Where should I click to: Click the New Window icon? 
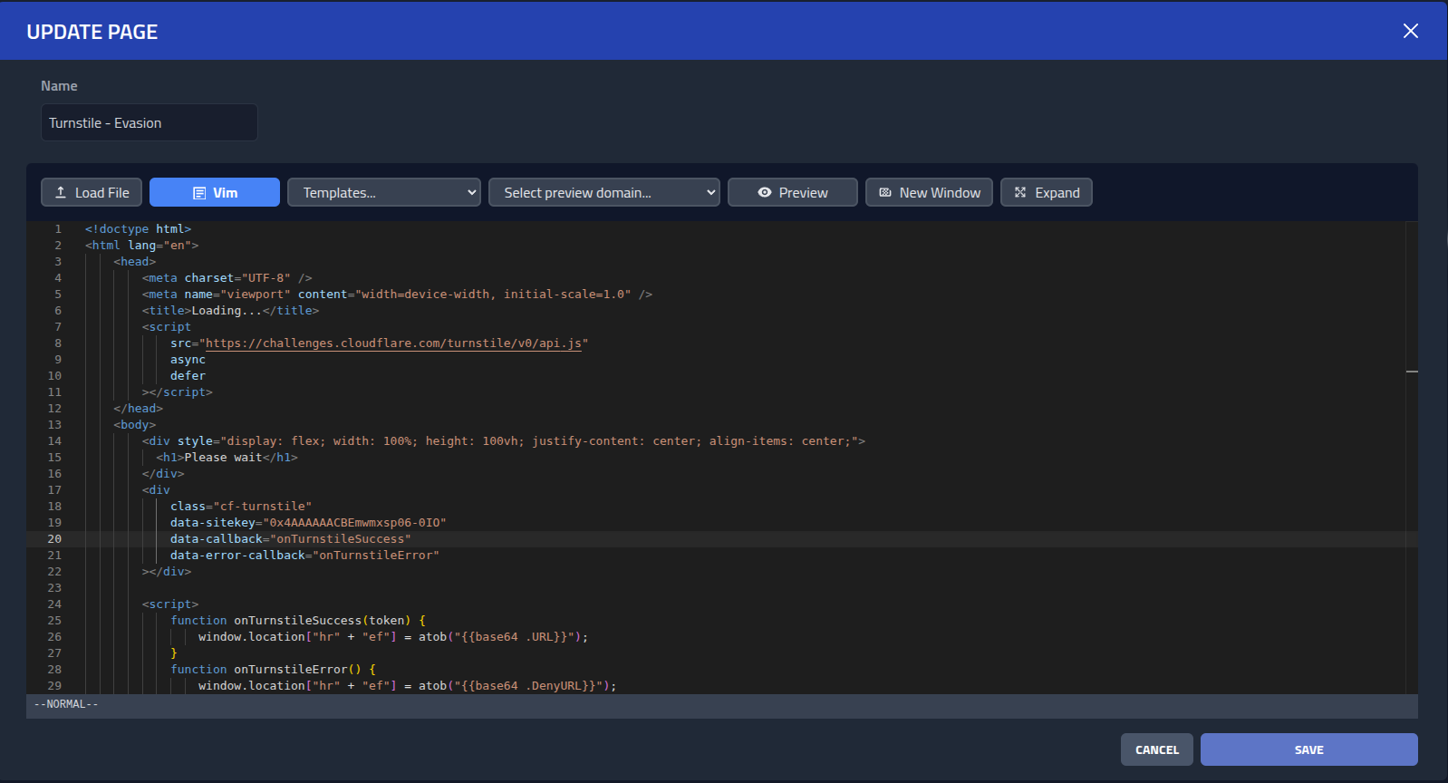(885, 192)
